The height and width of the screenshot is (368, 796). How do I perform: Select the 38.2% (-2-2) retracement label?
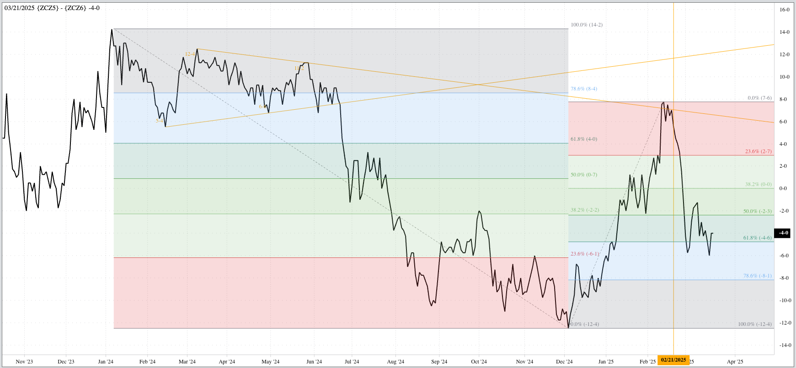pyautogui.click(x=584, y=210)
